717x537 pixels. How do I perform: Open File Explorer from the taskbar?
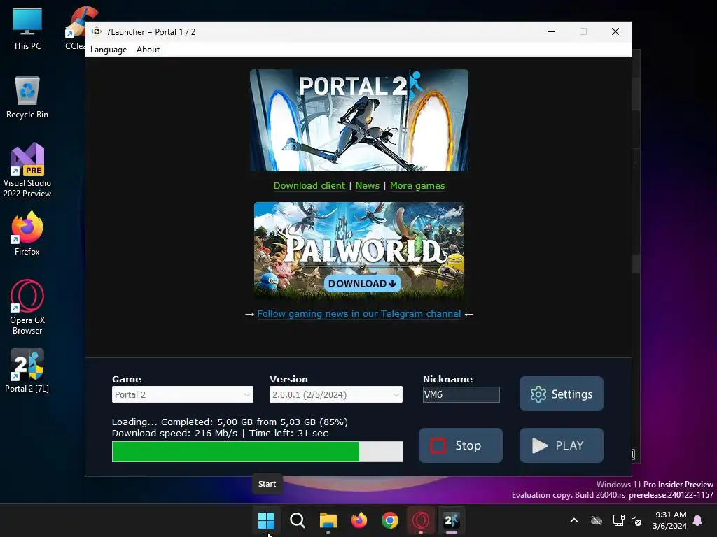[x=328, y=520]
